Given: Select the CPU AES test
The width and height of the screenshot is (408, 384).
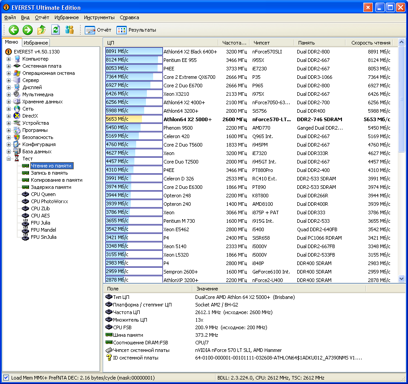Looking at the screenshot, I should coord(40,216).
